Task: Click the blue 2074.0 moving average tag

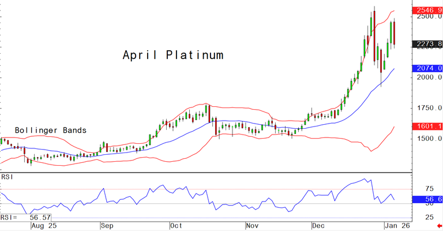Action: pos(427,68)
